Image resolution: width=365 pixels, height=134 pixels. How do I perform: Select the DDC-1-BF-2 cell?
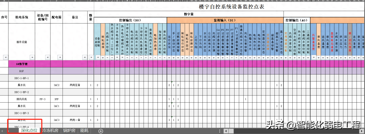tap(22, 92)
